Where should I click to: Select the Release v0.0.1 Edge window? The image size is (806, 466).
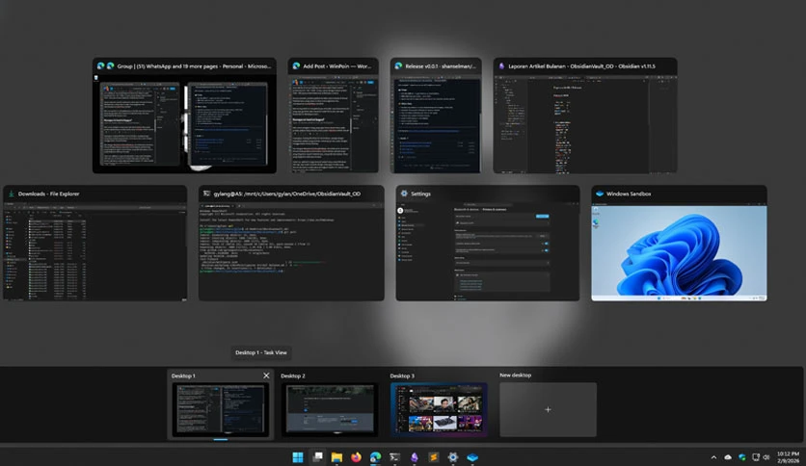(x=436, y=116)
